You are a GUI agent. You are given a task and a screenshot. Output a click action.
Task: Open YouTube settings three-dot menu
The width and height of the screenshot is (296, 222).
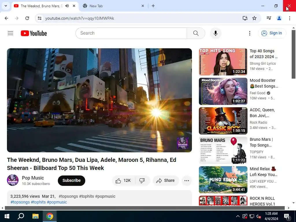point(249,33)
